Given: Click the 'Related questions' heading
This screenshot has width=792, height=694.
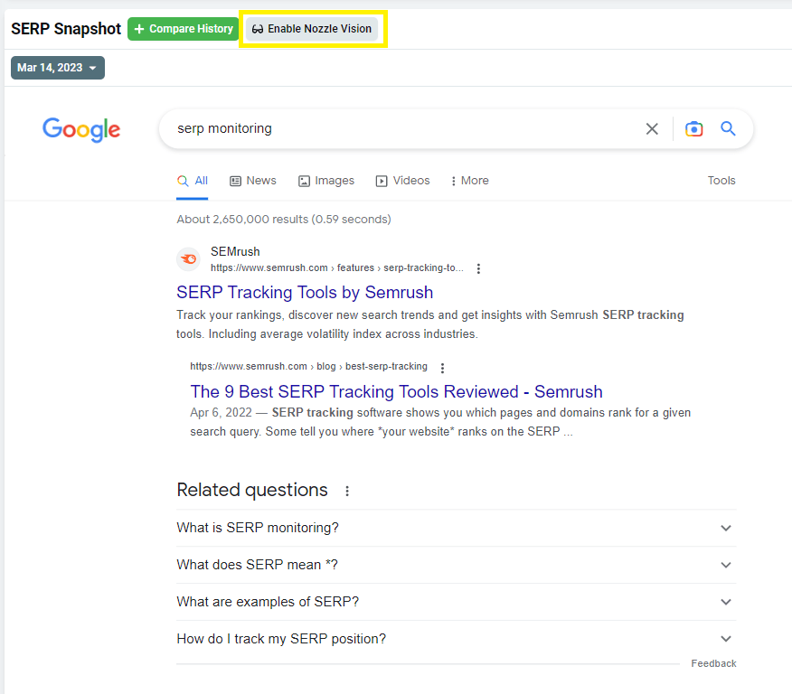Looking at the screenshot, I should coord(252,490).
